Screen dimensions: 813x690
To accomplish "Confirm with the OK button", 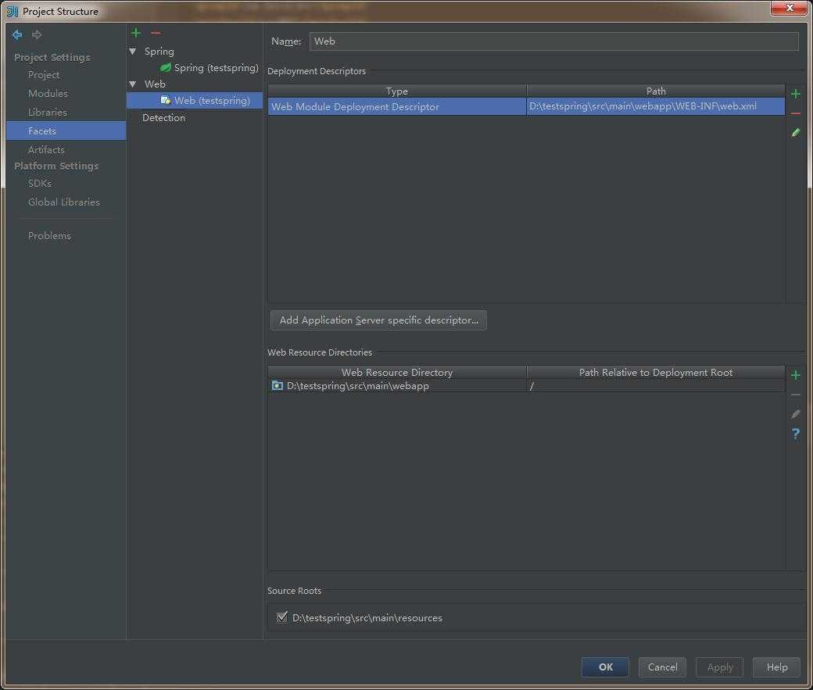I will pos(605,667).
